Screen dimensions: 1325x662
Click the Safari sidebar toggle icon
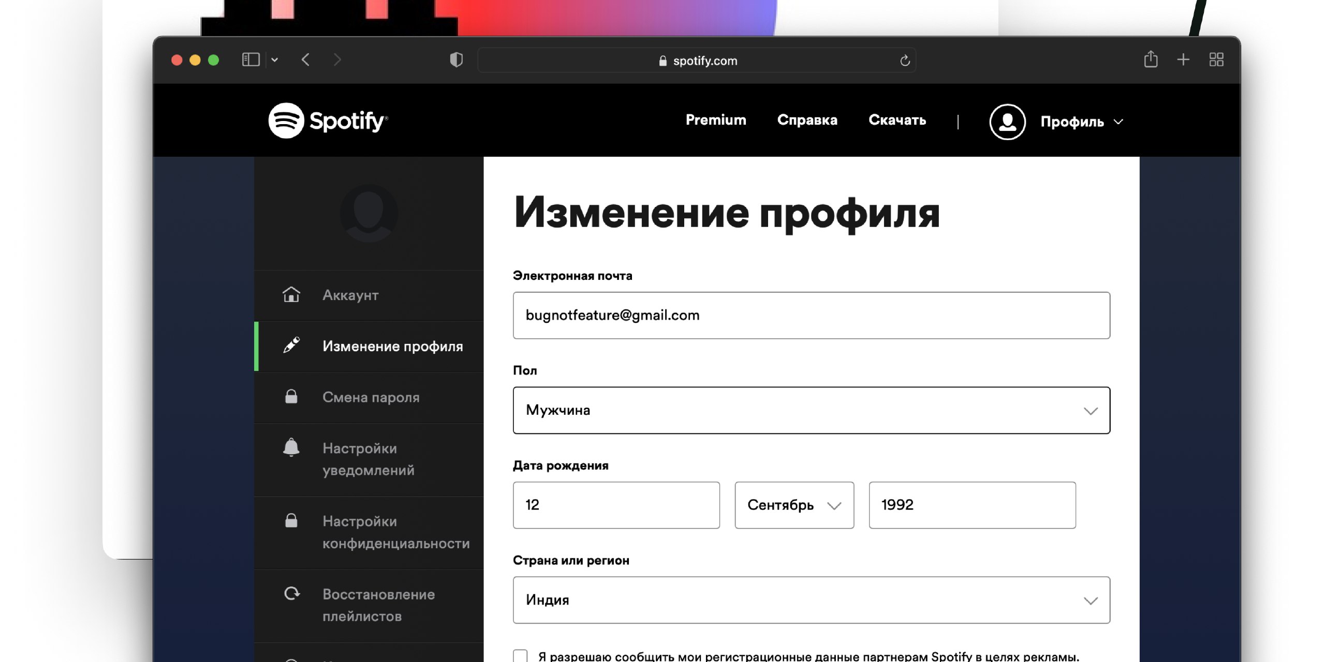(x=251, y=60)
